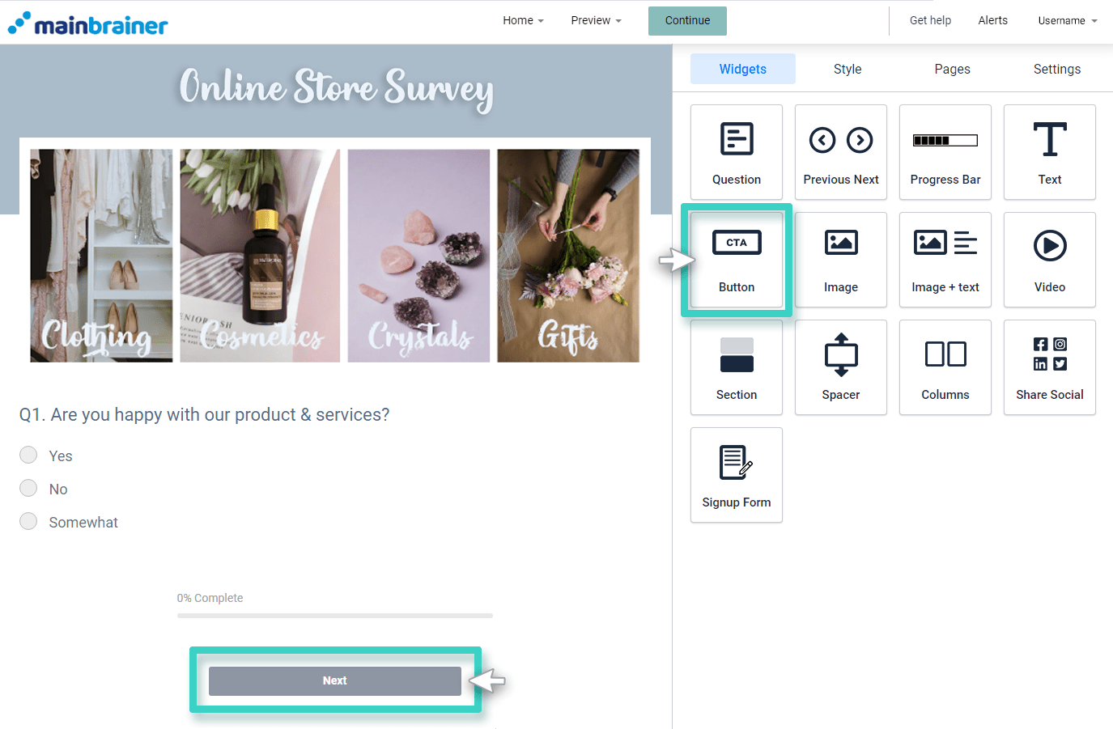
Task: Select the Yes radio option
Action: pos(28,455)
